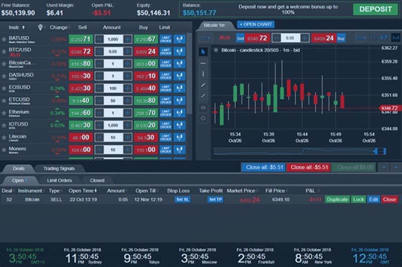Open the 1m timeframe dropdown on chart
The image size is (402, 267).
pyautogui.click(x=205, y=38)
